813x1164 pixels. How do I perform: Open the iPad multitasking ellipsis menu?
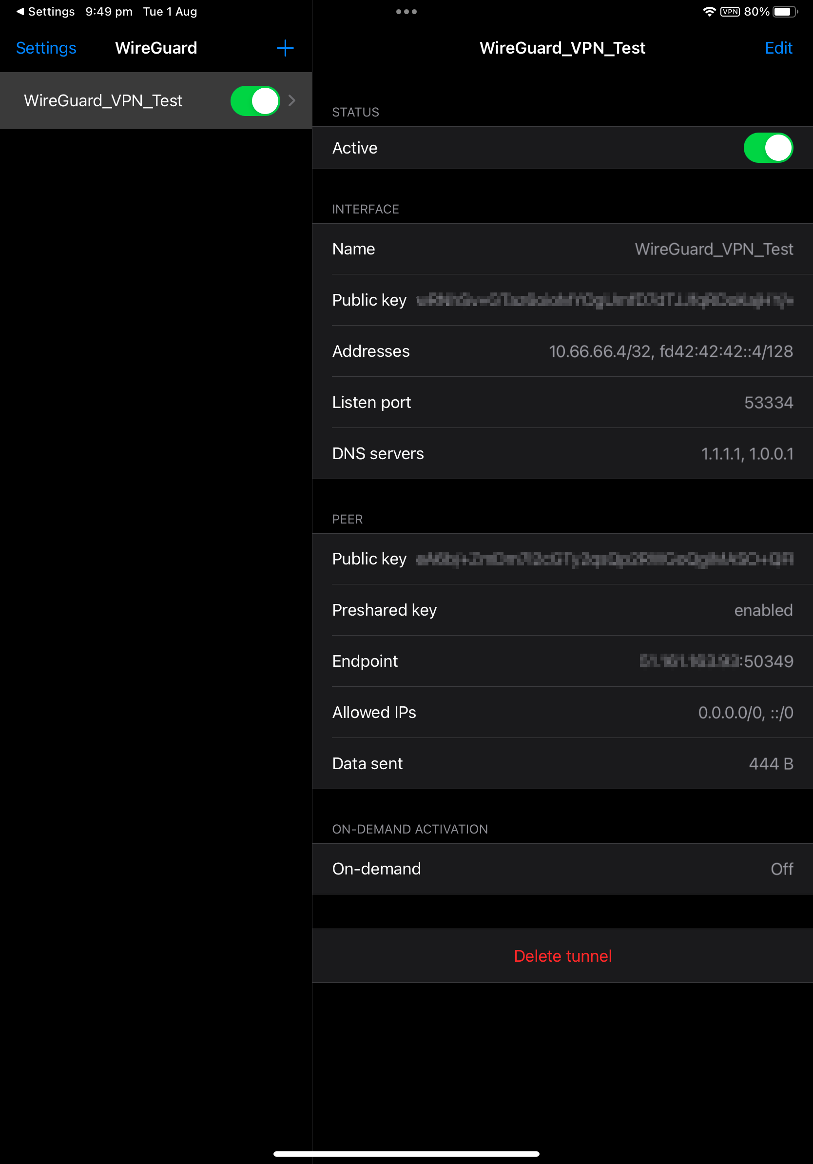coord(407,11)
